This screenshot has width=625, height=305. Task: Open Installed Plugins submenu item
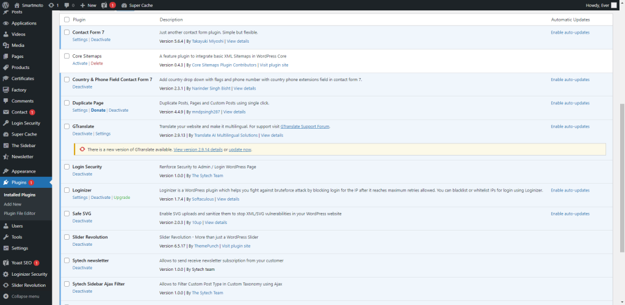pos(20,195)
